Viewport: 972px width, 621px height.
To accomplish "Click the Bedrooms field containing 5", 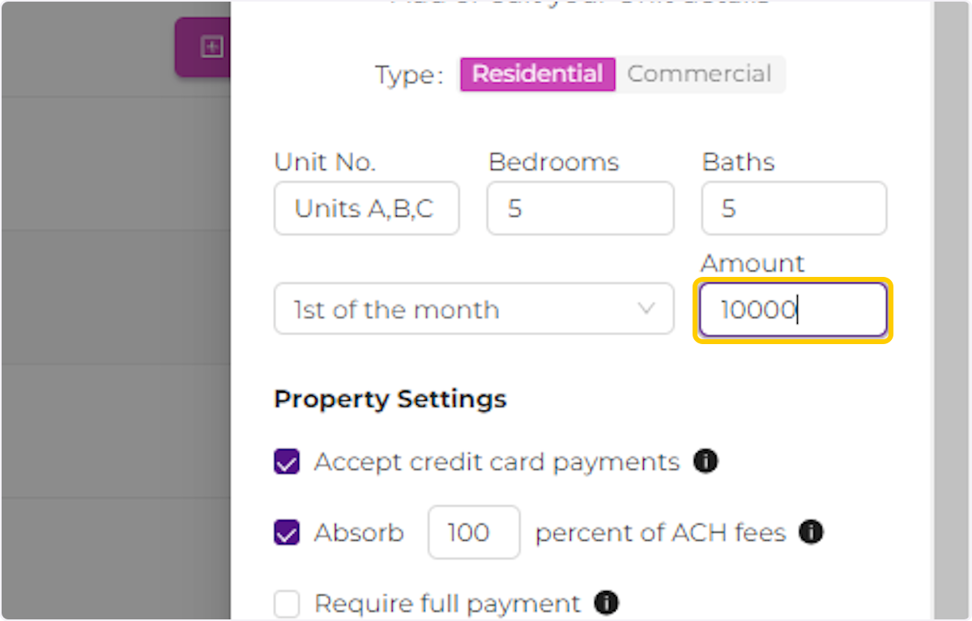I will pos(580,208).
